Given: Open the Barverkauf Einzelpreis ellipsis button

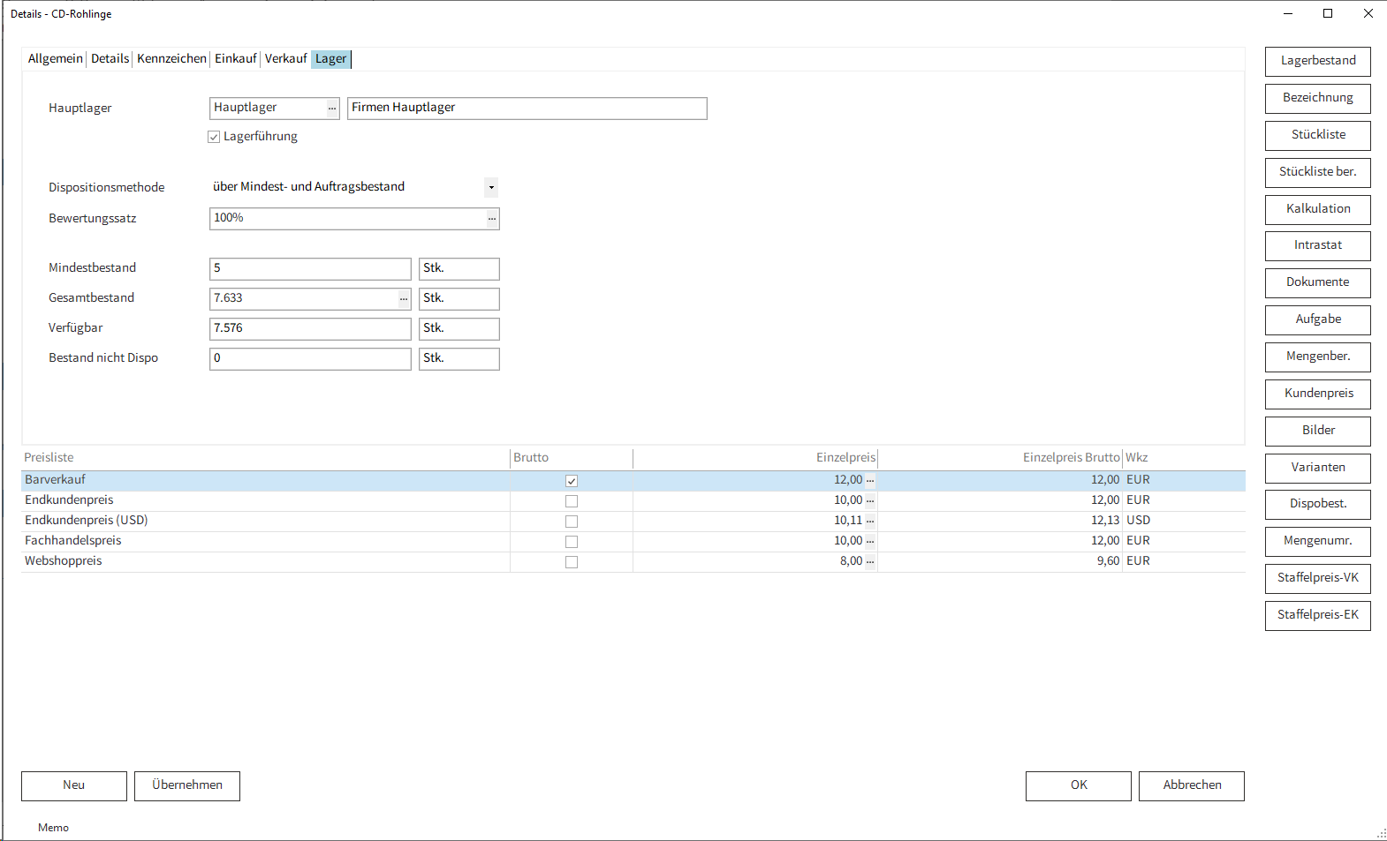Looking at the screenshot, I should pos(870,480).
